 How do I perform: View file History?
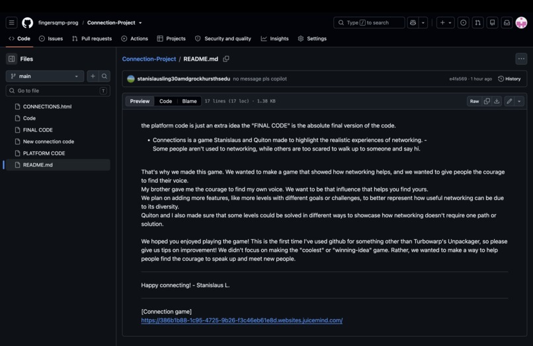(509, 79)
